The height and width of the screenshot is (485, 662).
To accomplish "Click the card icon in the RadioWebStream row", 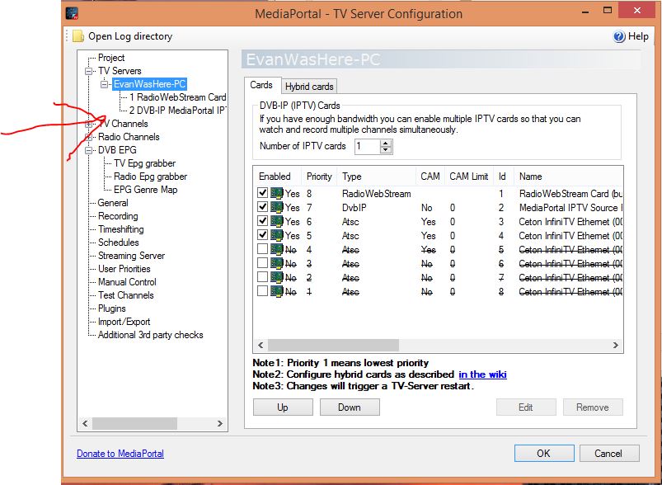I will point(276,194).
